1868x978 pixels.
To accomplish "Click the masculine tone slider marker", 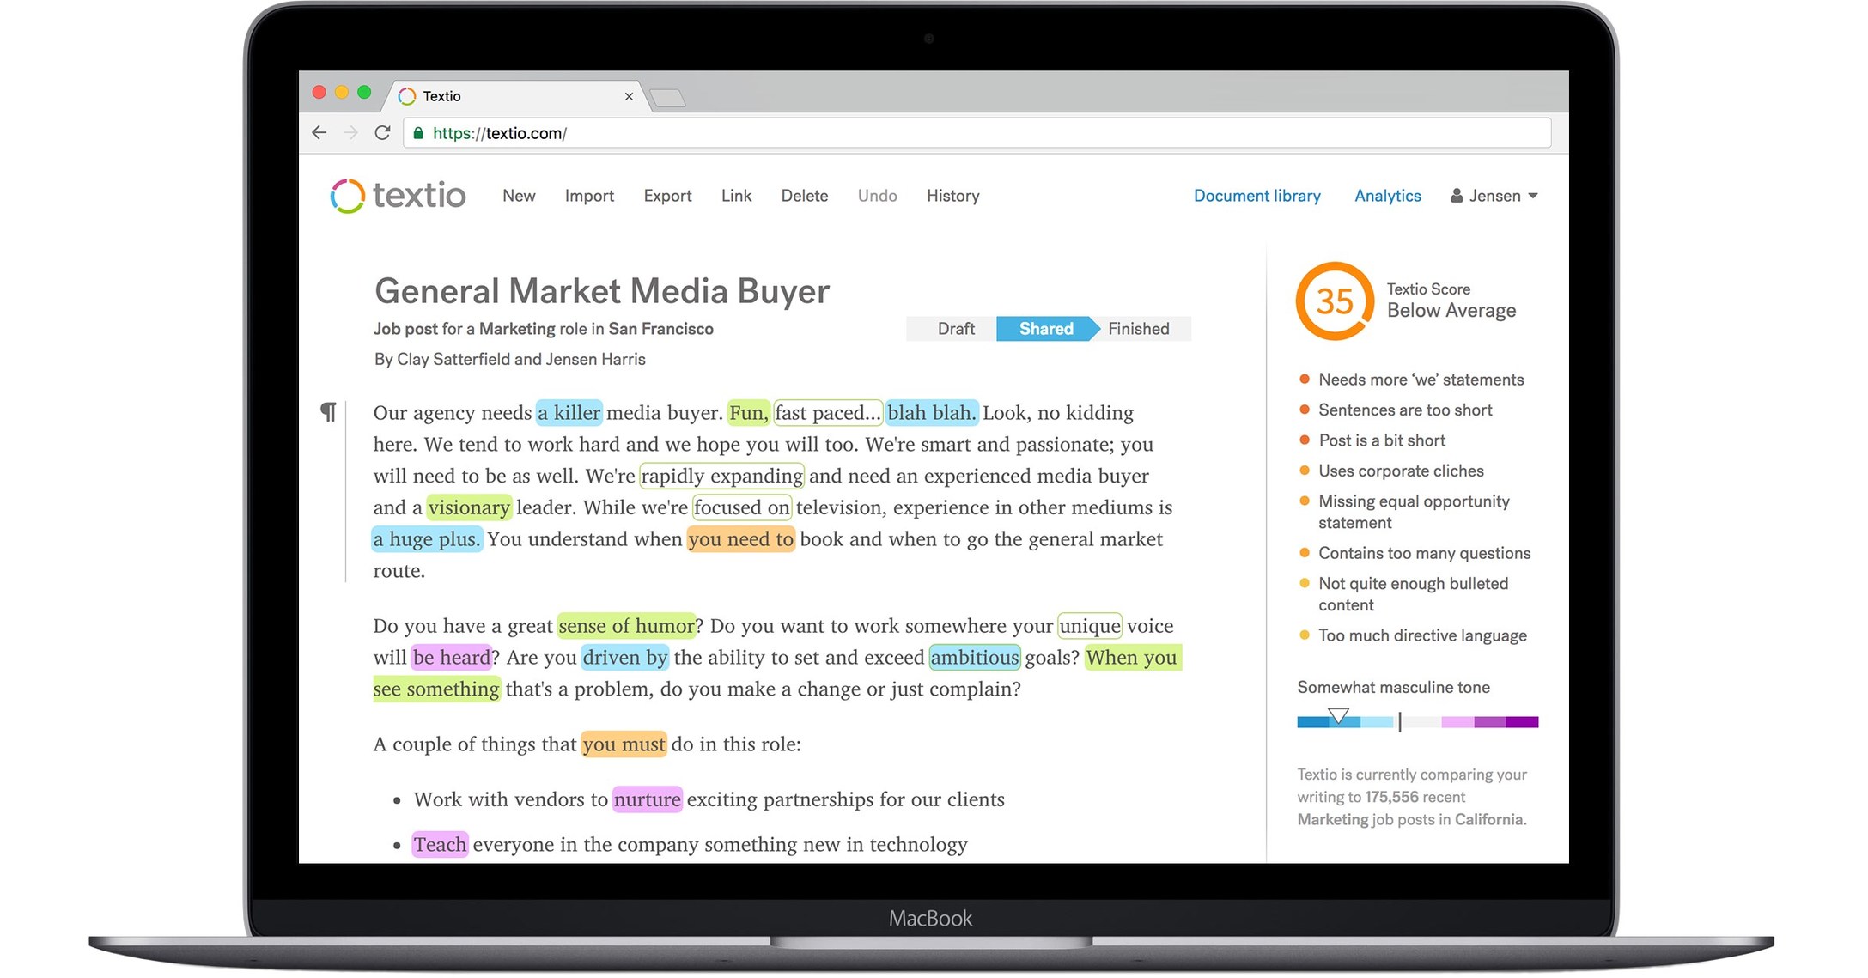I will [1338, 714].
